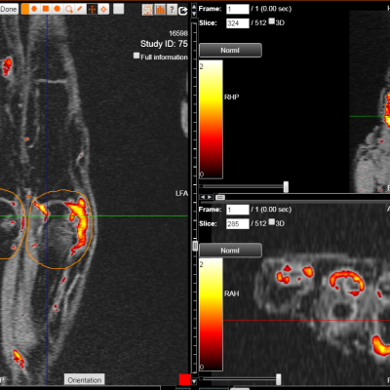Click the horizontal scrollbar thumb beside the arrows

point(220,197)
